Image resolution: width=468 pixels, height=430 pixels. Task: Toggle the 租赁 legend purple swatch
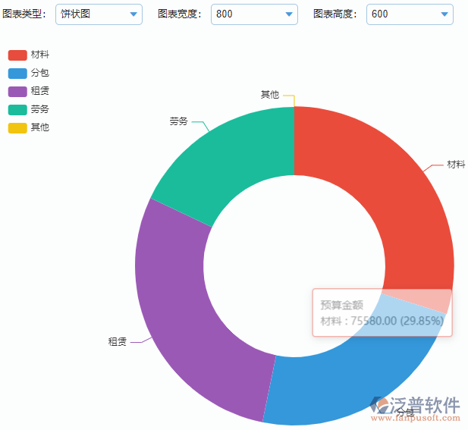17,91
